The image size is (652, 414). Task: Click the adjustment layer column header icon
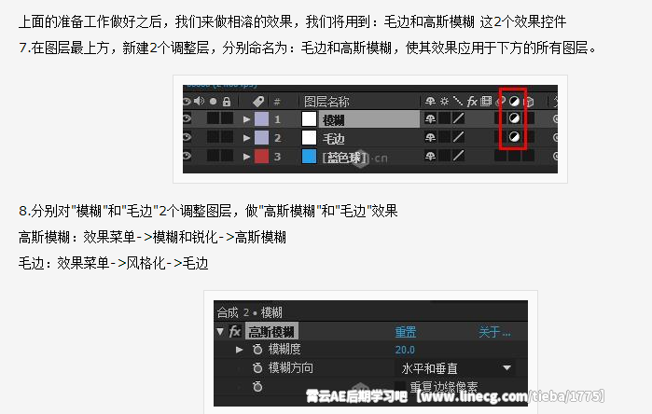[514, 101]
